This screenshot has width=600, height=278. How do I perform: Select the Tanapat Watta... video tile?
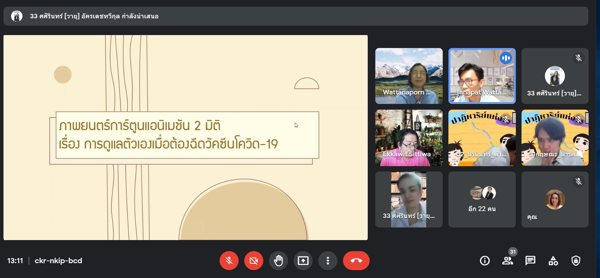coord(482,76)
